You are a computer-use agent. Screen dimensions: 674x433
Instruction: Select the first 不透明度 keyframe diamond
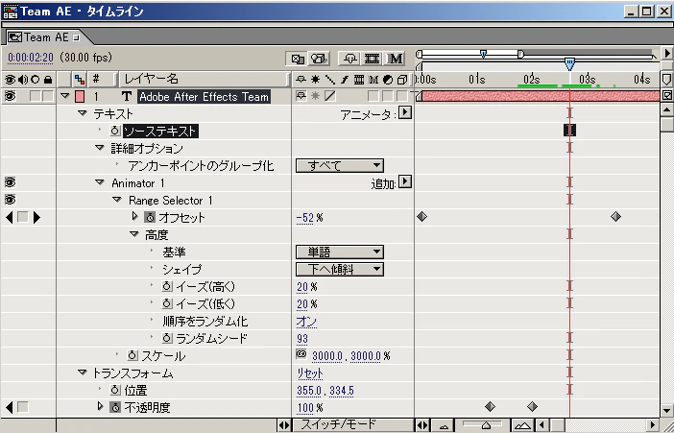pos(490,406)
